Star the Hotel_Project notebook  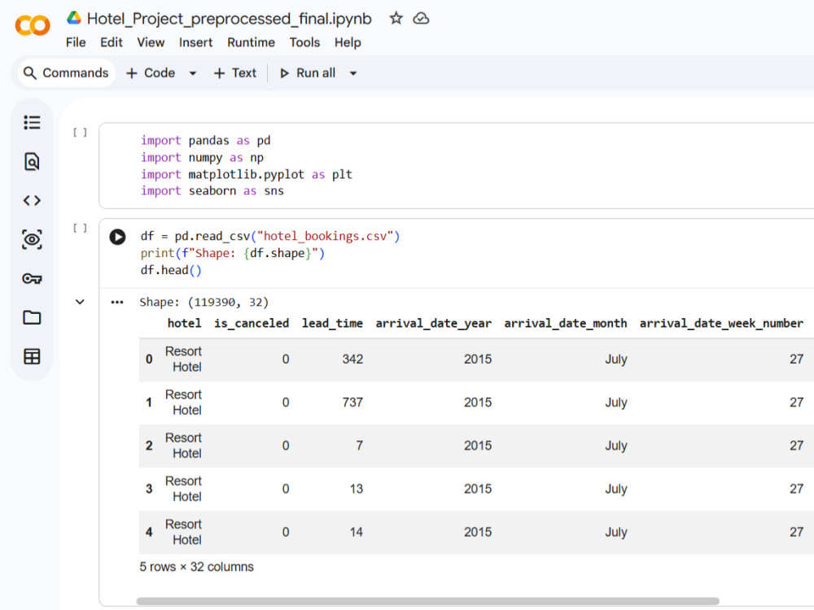pos(396,19)
